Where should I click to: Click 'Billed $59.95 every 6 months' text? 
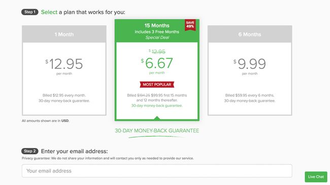point(250,95)
